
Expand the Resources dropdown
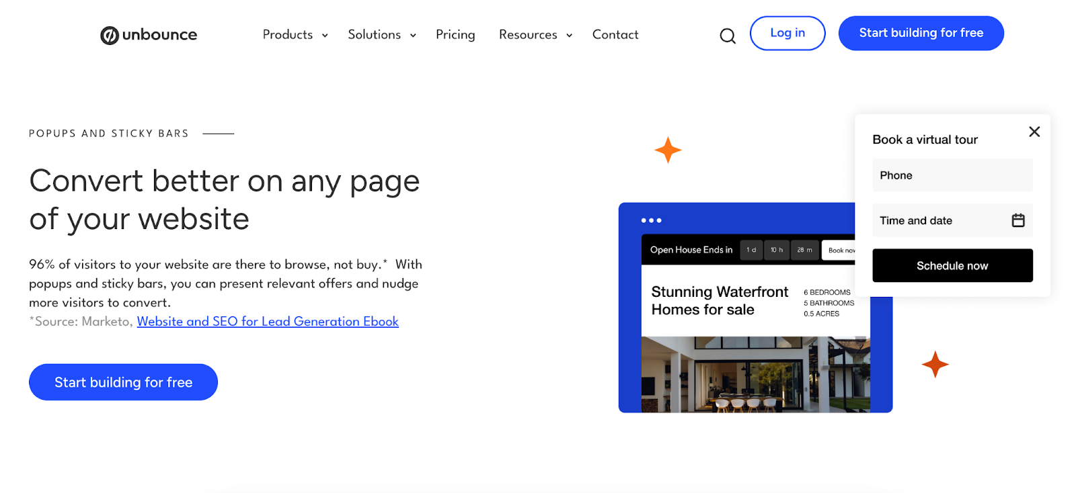[536, 34]
